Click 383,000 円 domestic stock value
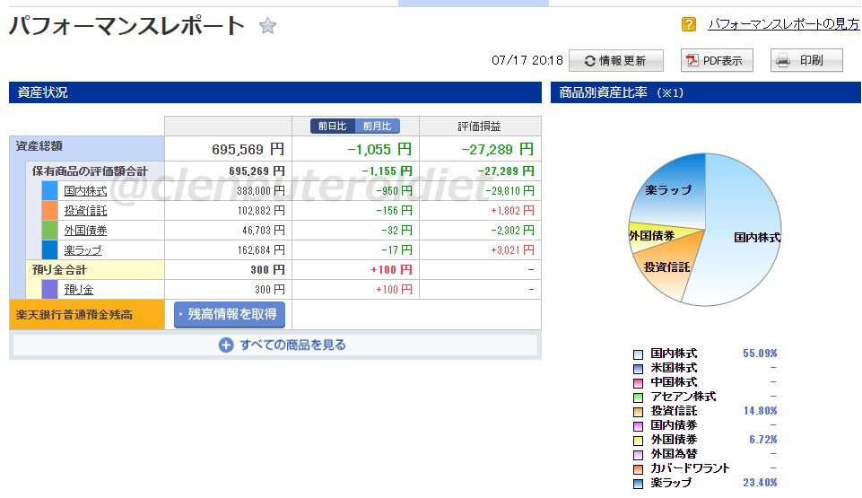Image resolution: width=862 pixels, height=498 pixels. point(261,191)
